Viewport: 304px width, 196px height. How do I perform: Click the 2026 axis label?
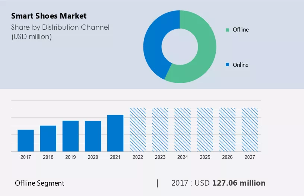[227, 157]
